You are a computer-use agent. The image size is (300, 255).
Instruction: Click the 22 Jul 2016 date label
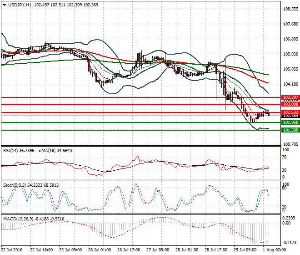pyautogui.click(x=13, y=250)
